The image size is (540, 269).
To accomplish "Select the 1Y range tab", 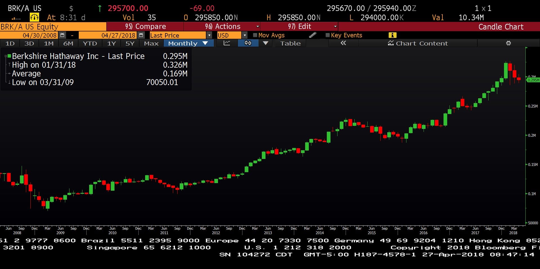I will click(111, 43).
